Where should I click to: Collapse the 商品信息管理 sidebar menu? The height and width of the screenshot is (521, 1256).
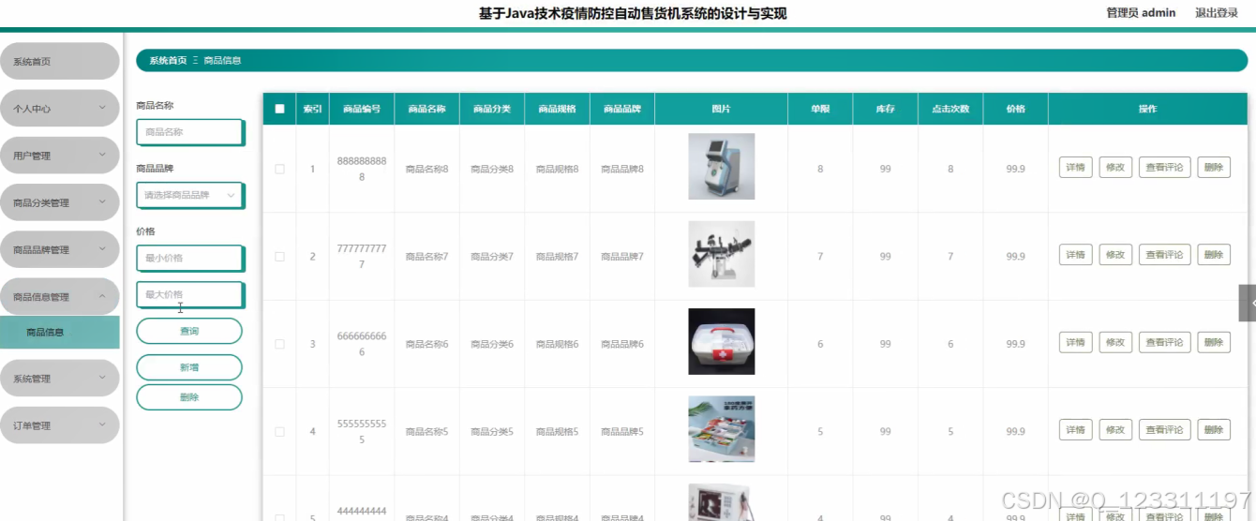click(60, 297)
